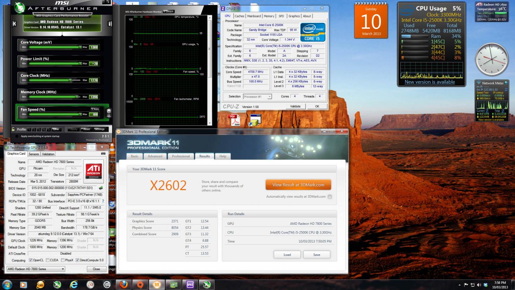The height and width of the screenshot is (290, 515).
Task: Click the Afterburner K (Kombustor) side button
Action: (x=14, y=24)
